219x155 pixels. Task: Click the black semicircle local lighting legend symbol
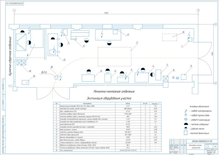(186, 124)
